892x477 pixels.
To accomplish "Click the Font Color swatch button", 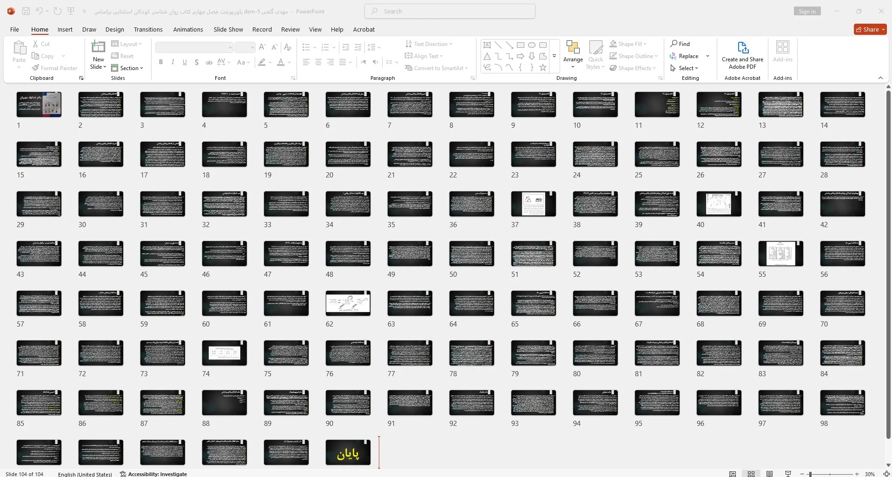I will [281, 62].
